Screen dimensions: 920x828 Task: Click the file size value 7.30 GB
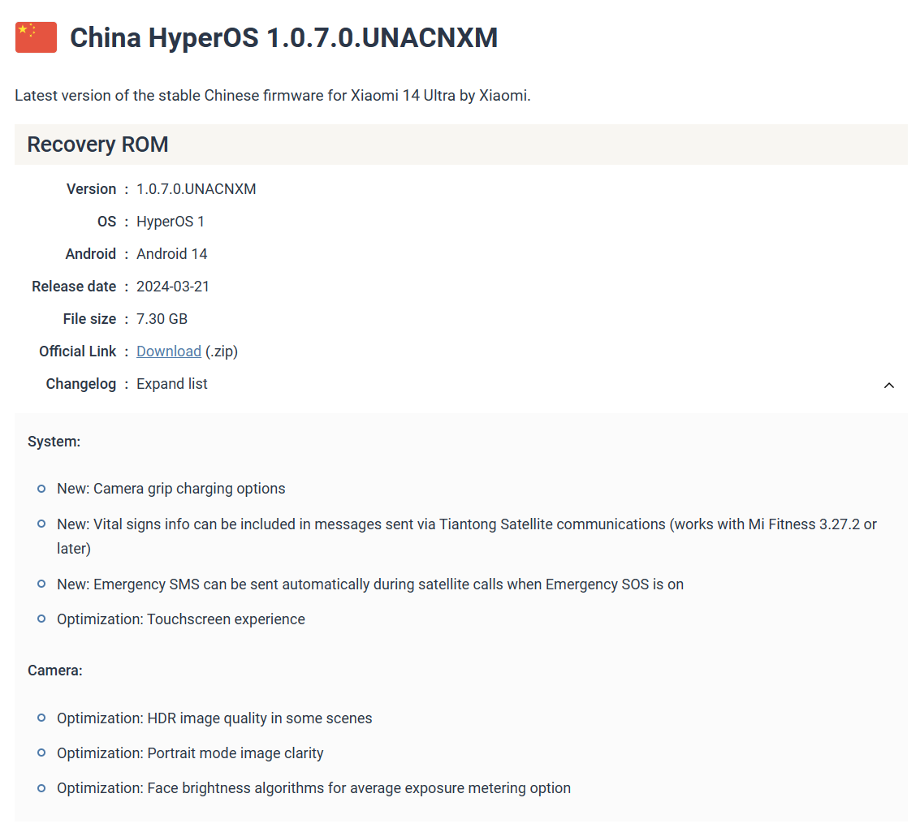[162, 319]
